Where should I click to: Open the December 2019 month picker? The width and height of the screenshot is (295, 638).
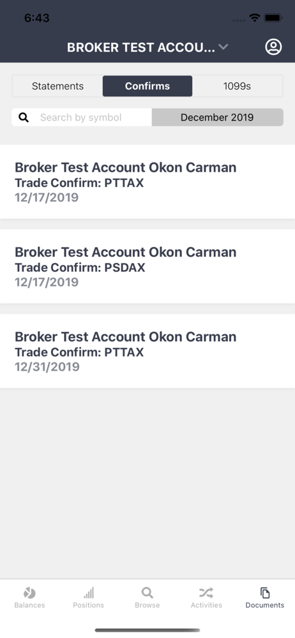pos(217,117)
